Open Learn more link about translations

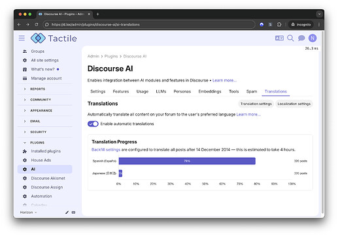pyautogui.click(x=248, y=115)
